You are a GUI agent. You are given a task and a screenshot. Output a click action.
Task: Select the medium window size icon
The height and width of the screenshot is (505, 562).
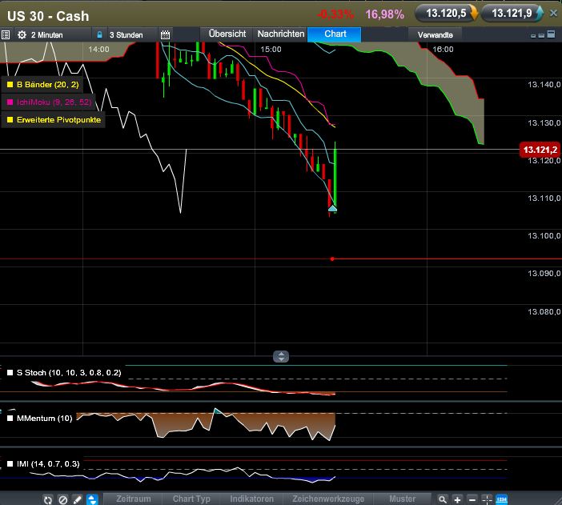[541, 35]
